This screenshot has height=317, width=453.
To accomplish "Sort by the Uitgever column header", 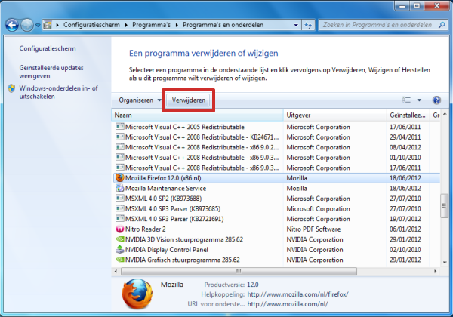I will coord(334,115).
